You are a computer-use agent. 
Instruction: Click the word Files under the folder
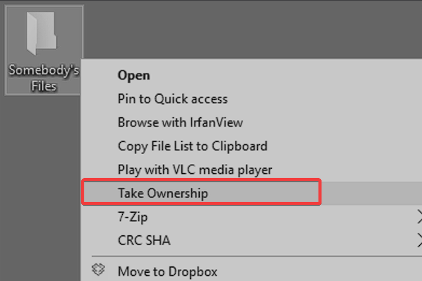44,86
